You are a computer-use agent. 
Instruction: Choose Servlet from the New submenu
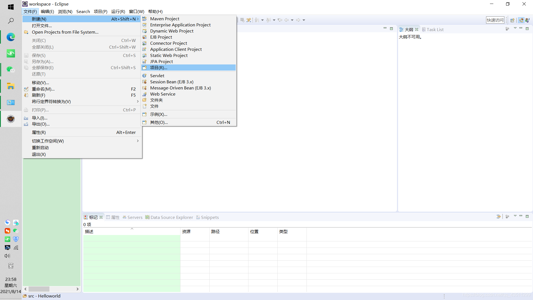click(189, 76)
